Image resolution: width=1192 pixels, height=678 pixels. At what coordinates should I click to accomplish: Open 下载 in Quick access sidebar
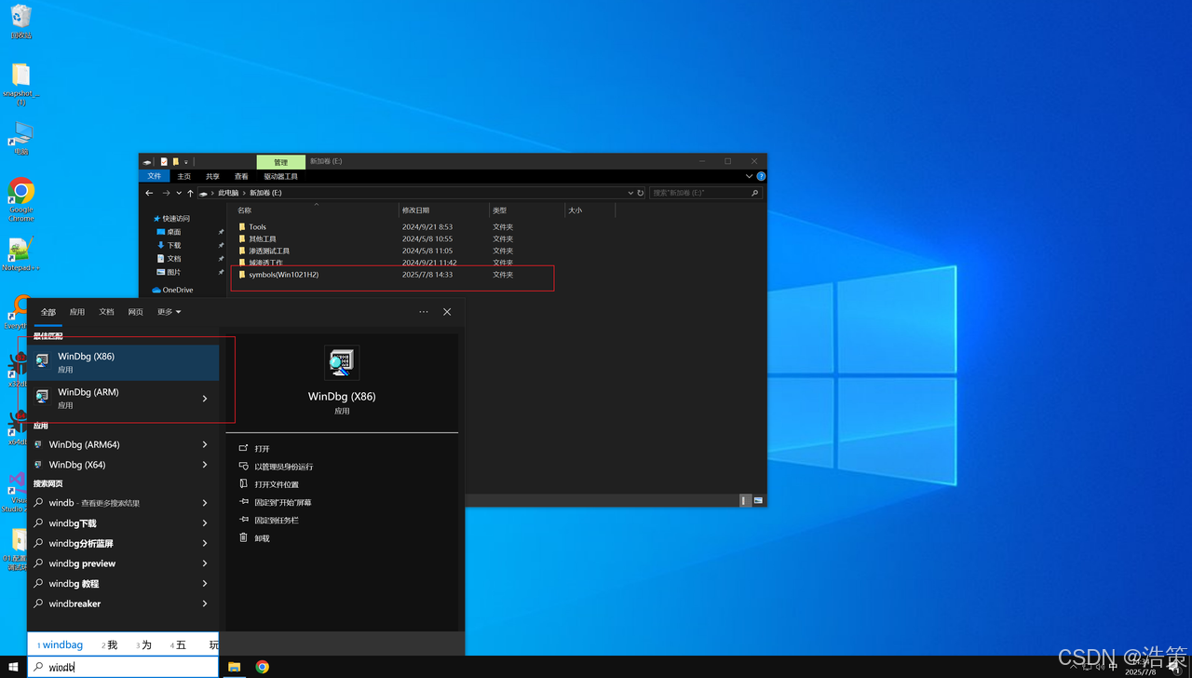point(174,245)
